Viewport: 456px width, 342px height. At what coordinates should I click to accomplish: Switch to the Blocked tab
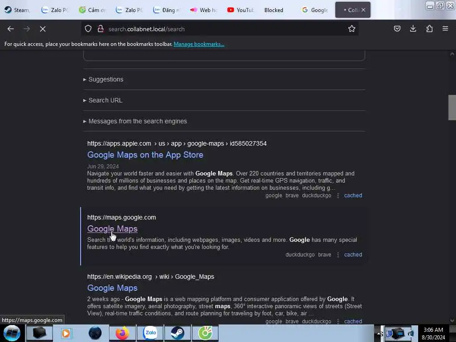point(274,10)
